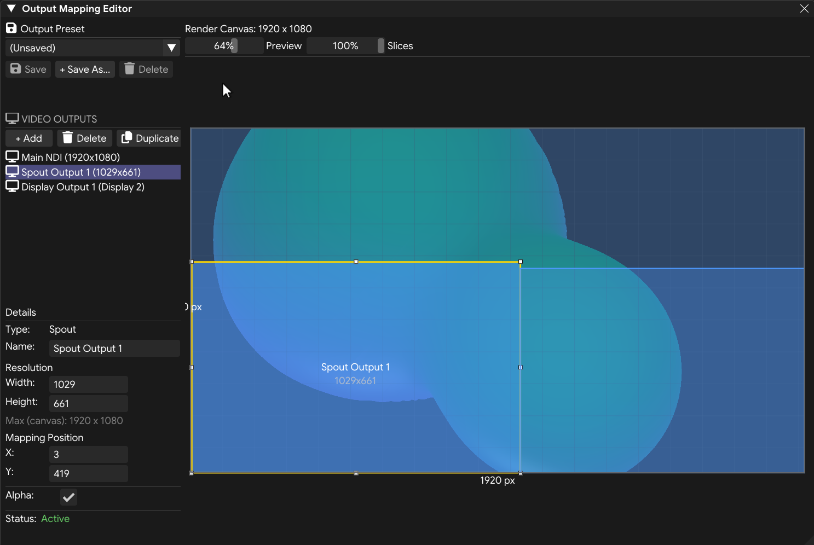Click top-right corner handle of yellow slice
The height and width of the screenshot is (545, 814).
point(520,262)
